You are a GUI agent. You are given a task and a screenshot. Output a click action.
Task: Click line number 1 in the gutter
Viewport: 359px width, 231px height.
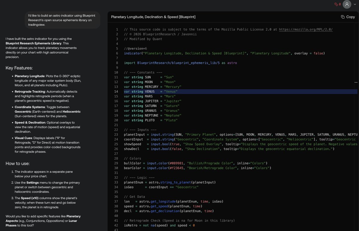[117, 29]
